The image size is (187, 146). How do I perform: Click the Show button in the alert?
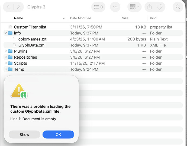[24, 135]
